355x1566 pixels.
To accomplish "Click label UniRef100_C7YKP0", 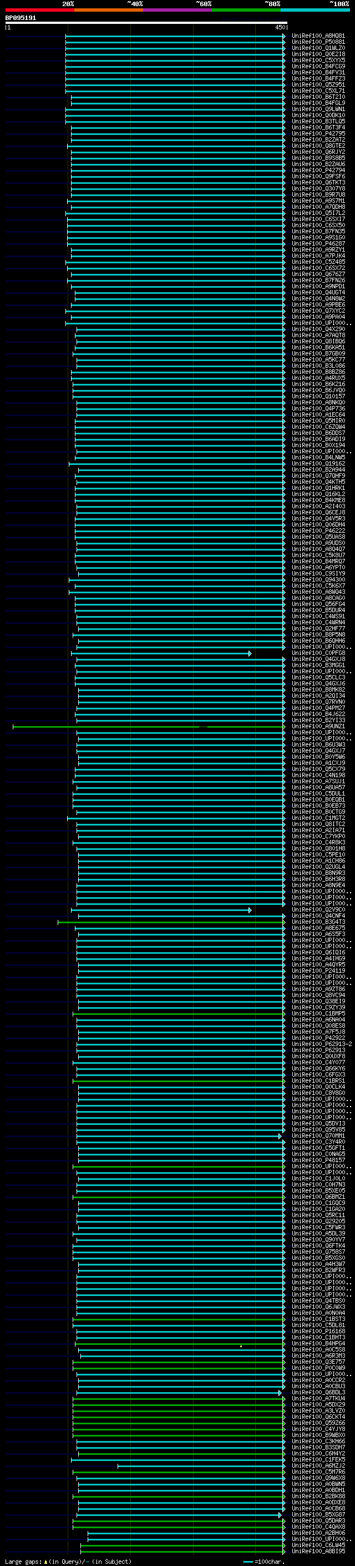I will 318,837.
